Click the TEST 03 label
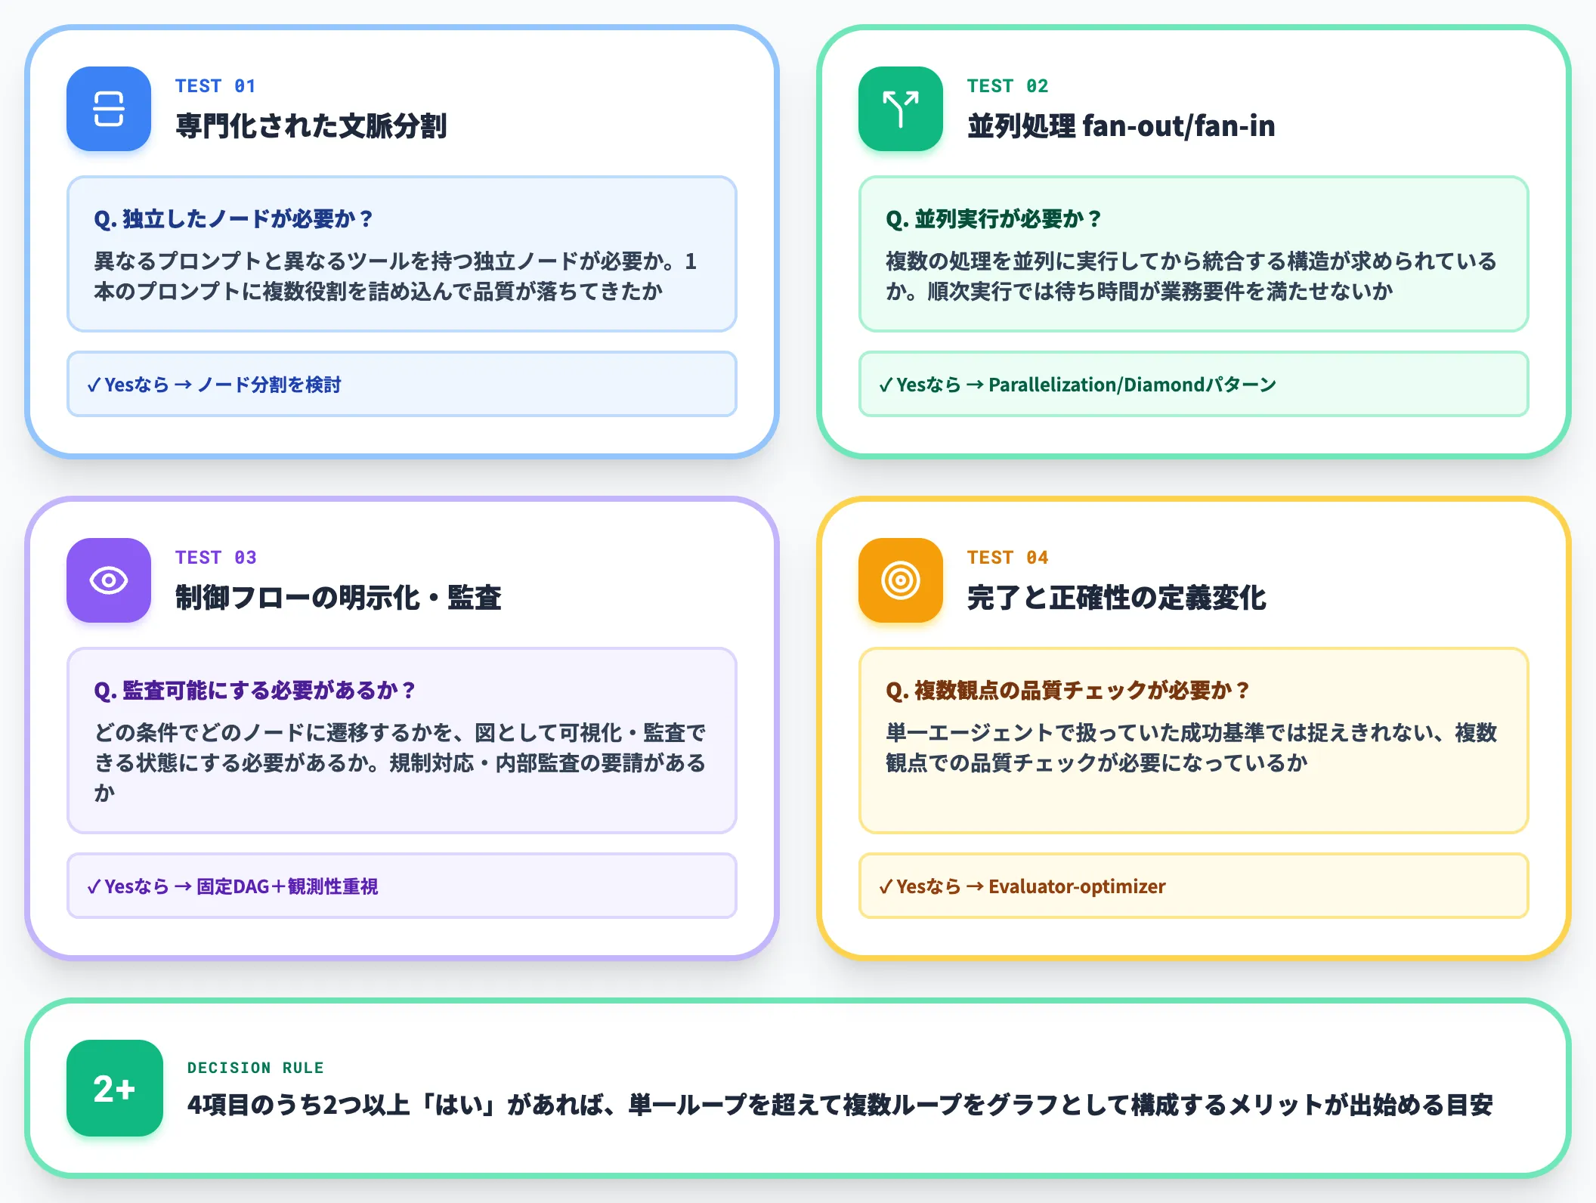 215,558
